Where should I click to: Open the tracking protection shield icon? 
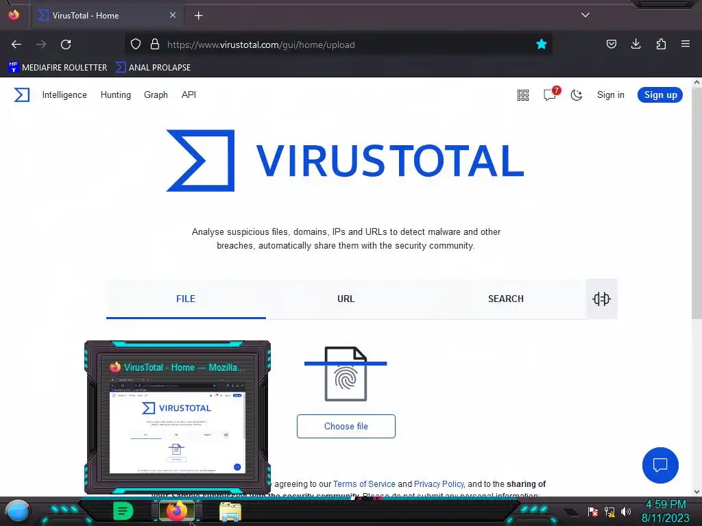[136, 45]
